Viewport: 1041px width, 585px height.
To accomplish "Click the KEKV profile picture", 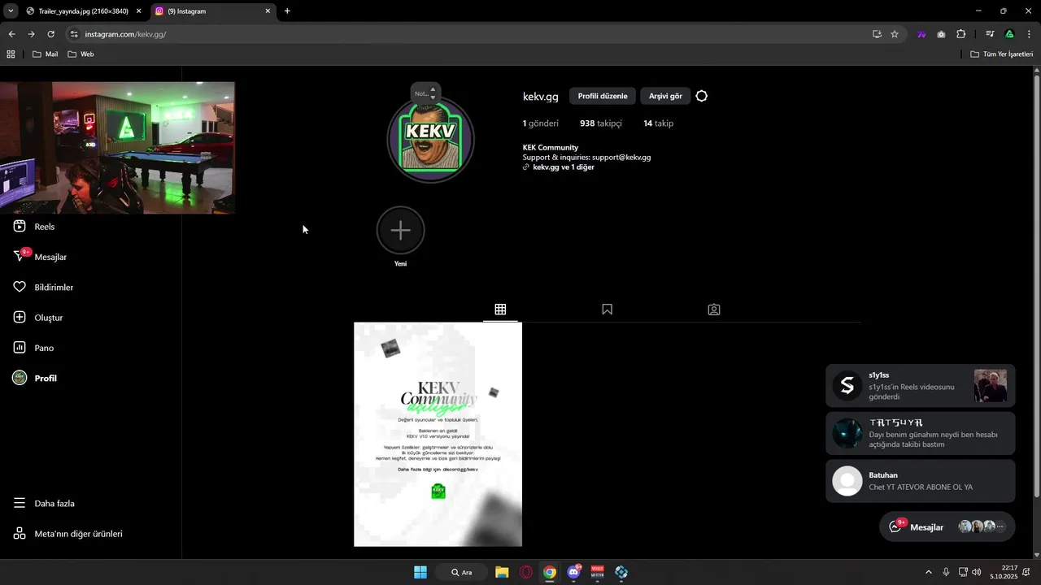I will pos(429,139).
